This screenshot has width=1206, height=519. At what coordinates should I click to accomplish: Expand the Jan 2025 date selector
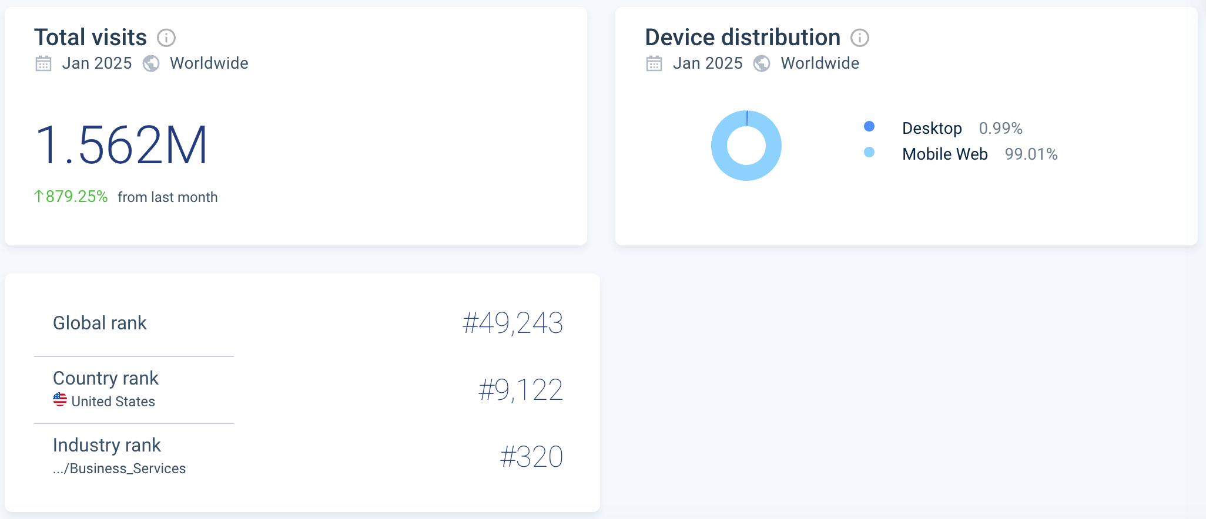pos(97,63)
